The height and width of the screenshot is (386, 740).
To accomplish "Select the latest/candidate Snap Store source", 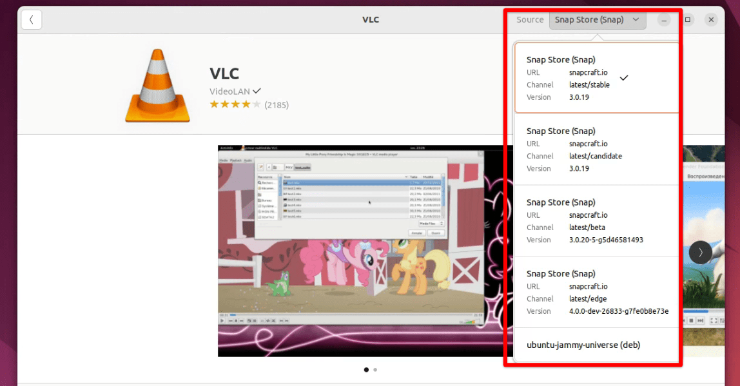I will (596, 149).
